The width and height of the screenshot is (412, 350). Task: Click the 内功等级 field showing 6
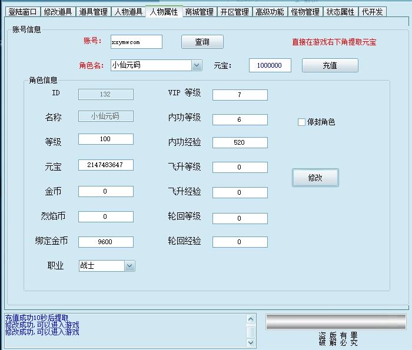point(240,120)
